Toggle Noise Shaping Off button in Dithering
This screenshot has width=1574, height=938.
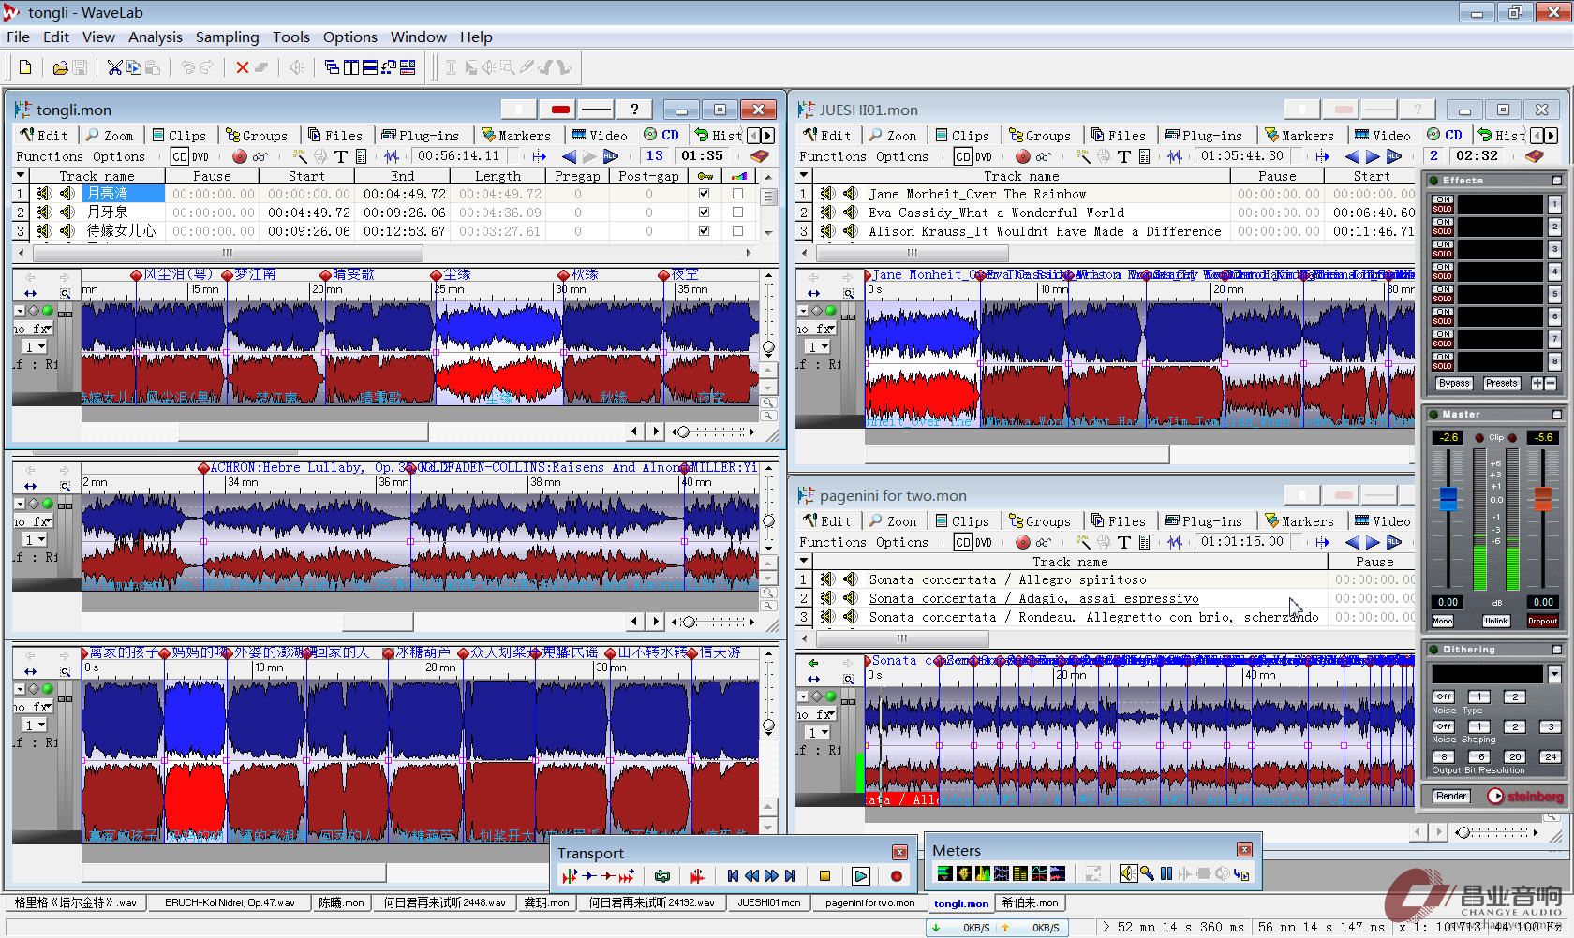pyautogui.click(x=1444, y=726)
